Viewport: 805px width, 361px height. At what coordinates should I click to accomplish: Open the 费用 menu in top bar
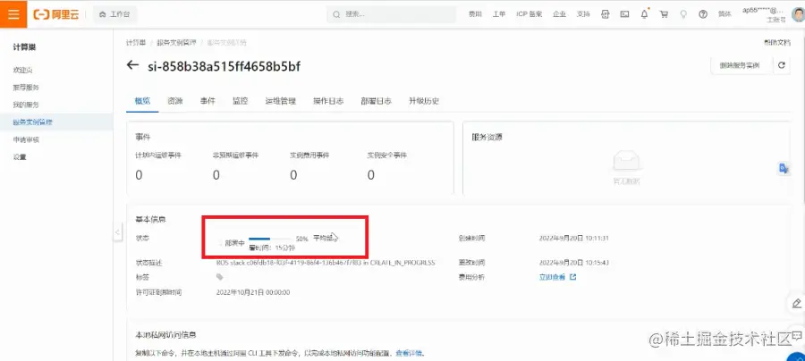coord(475,14)
